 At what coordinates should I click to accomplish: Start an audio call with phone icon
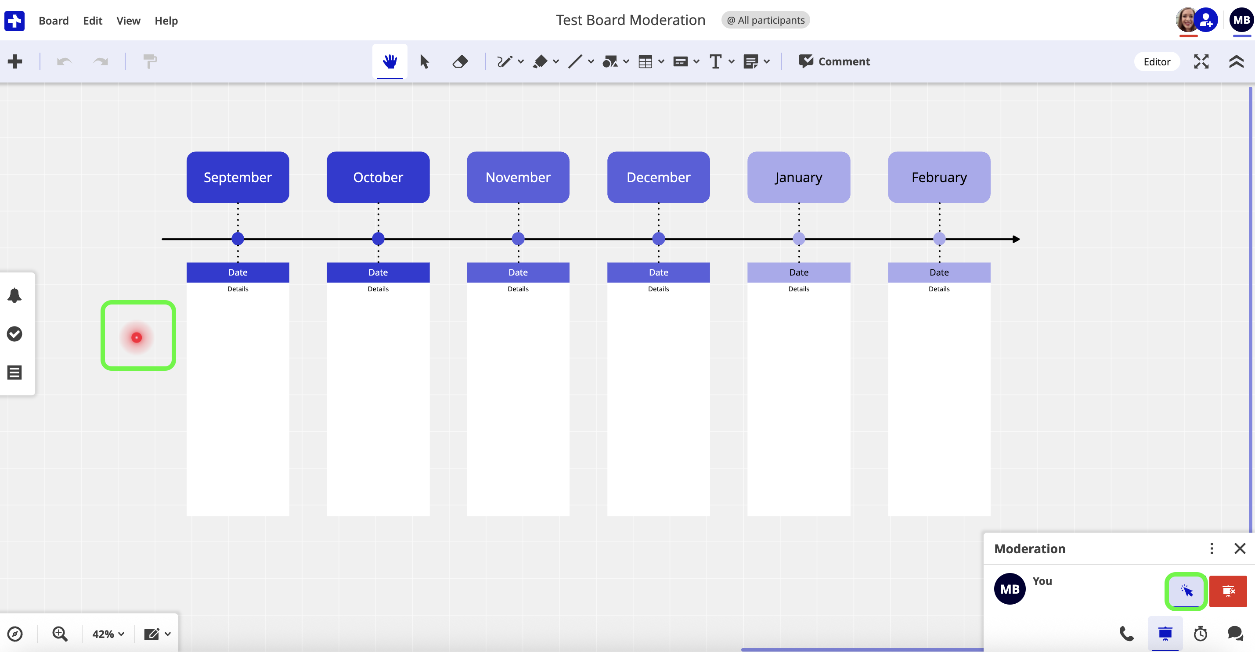[1126, 634]
